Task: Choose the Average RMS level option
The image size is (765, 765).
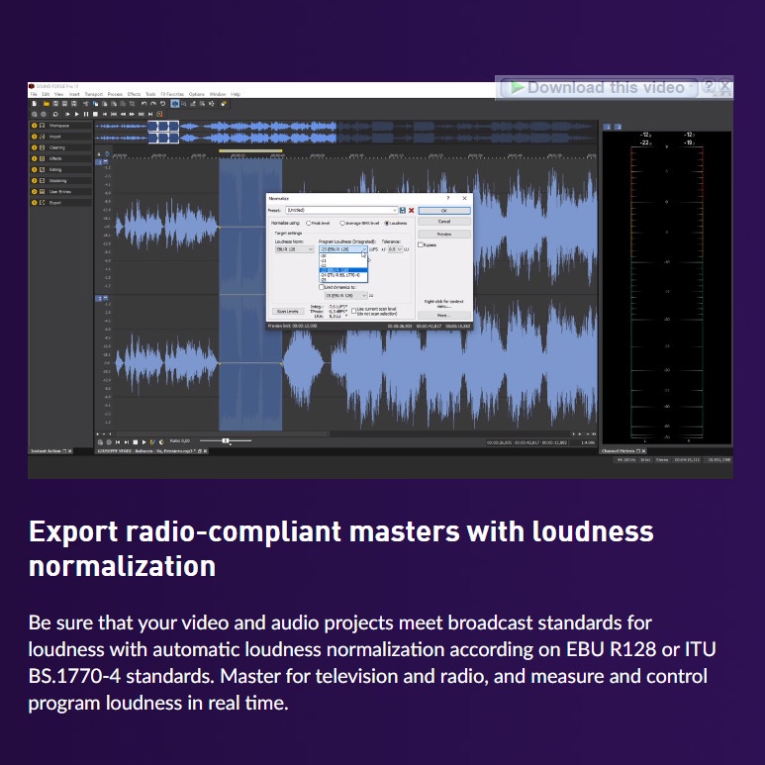Action: pos(342,224)
